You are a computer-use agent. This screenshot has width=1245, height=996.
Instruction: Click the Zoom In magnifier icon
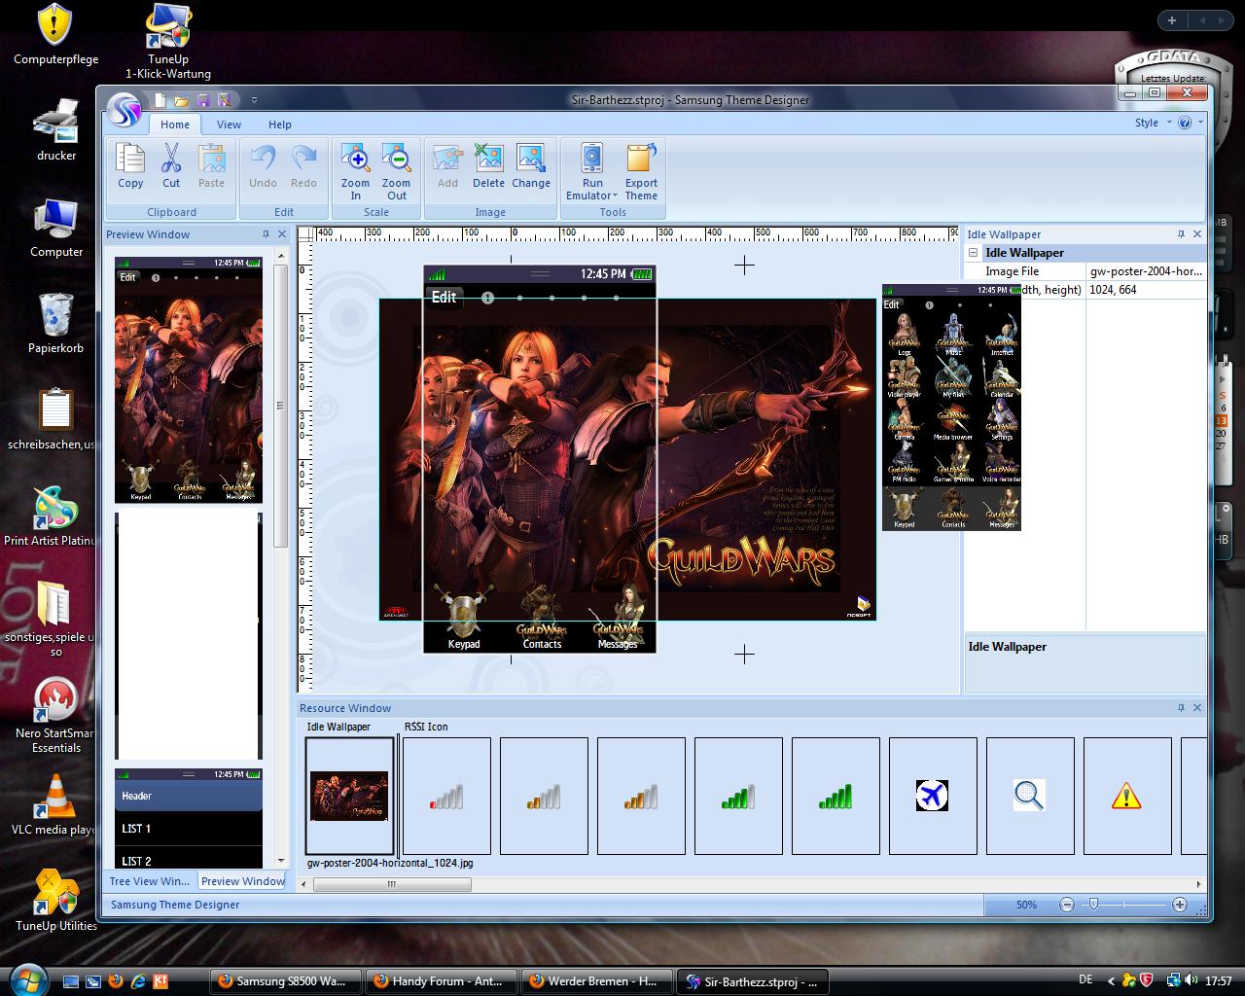[355, 159]
